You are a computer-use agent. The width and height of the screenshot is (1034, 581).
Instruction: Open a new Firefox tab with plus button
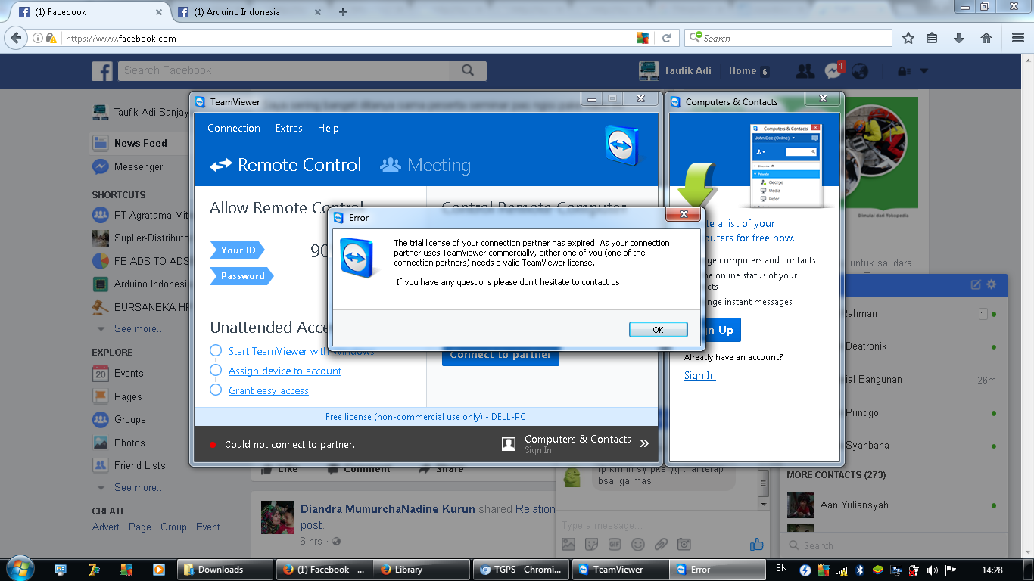pyautogui.click(x=343, y=12)
